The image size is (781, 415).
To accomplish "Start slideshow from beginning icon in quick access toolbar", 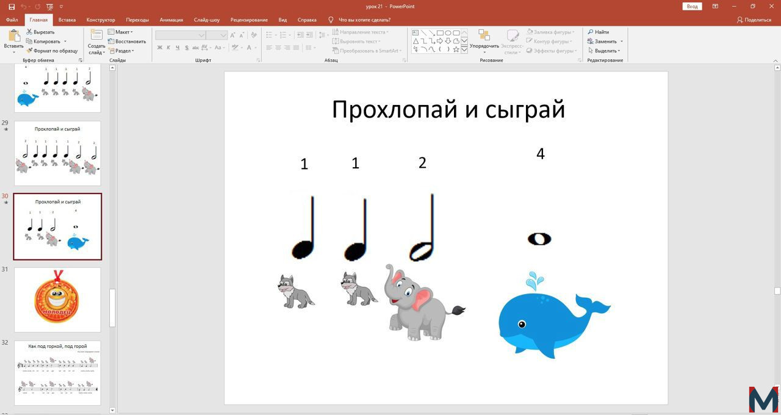I will tap(49, 6).
